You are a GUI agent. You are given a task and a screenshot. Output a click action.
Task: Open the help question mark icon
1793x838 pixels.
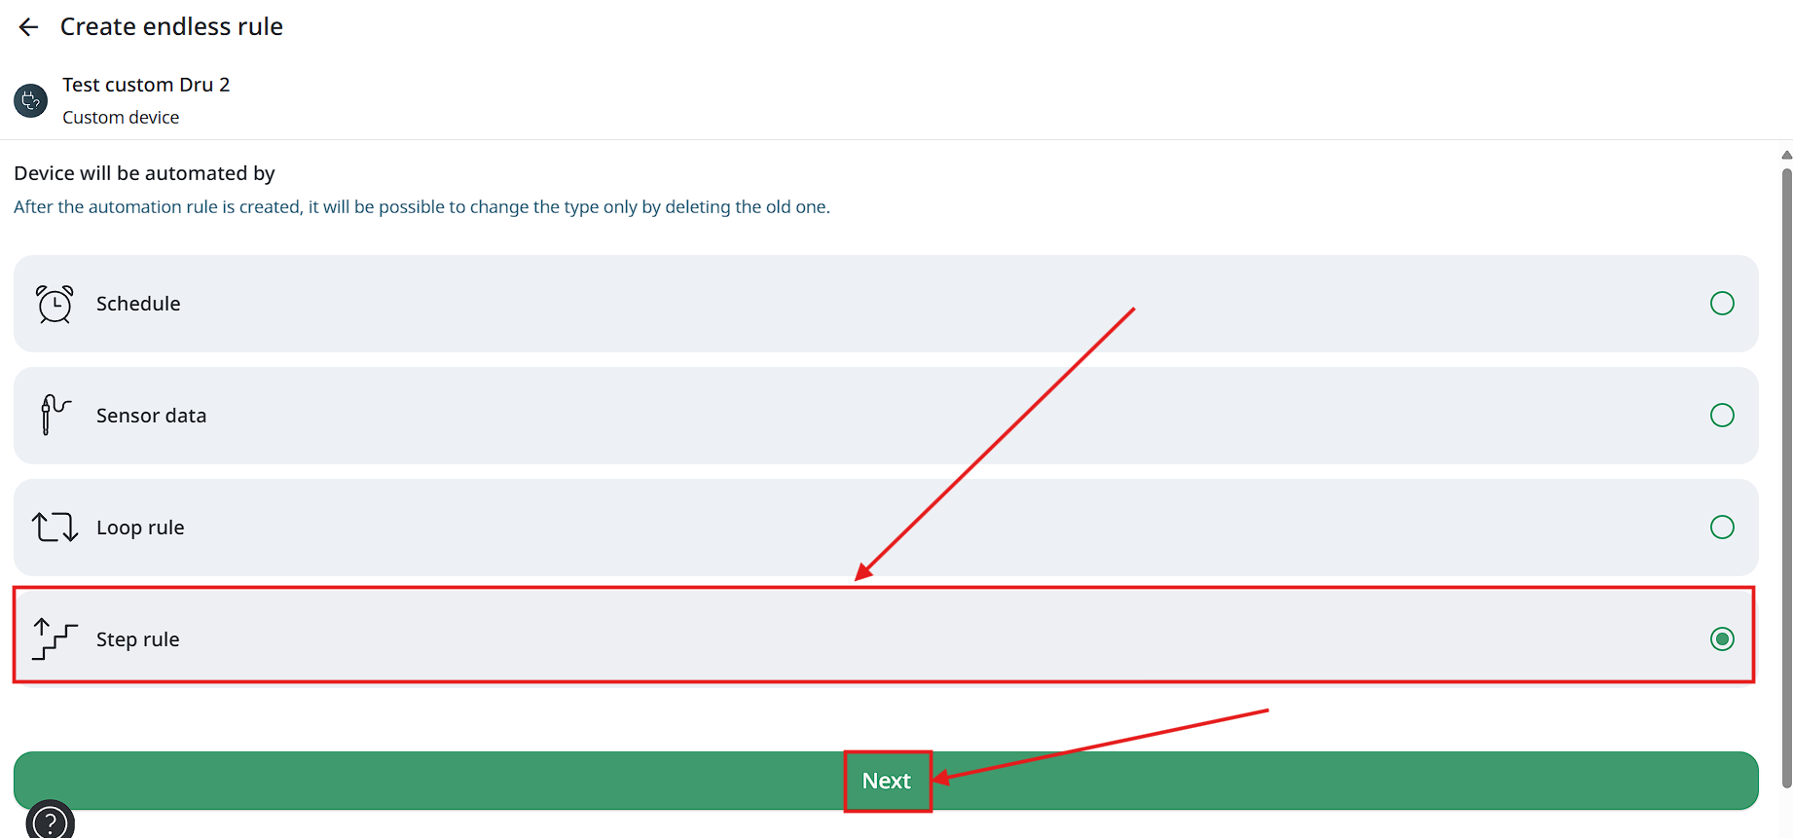coord(50,821)
